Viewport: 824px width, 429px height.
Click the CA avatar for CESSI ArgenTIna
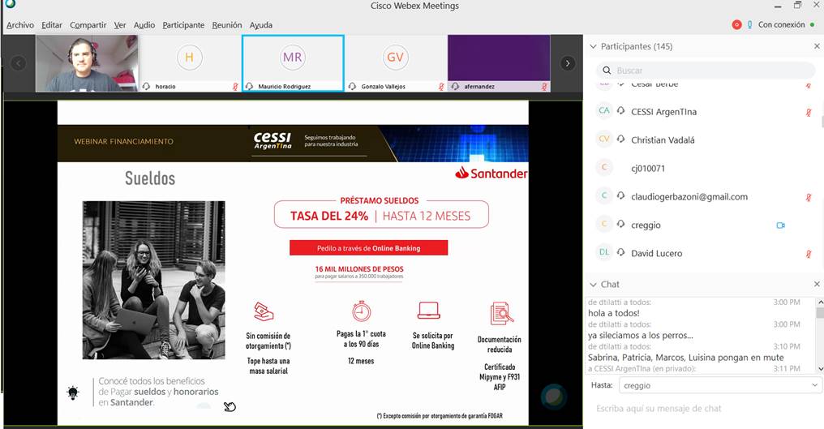604,110
